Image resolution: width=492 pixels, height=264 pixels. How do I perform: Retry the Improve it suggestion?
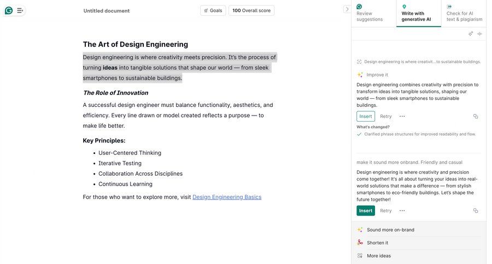tap(385, 116)
